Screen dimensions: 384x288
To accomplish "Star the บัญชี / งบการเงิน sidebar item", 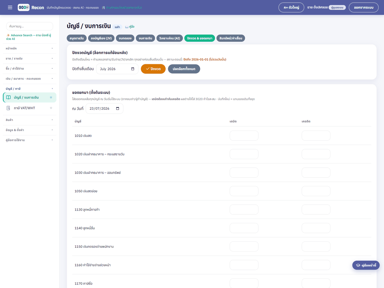I will click(x=51, y=97).
